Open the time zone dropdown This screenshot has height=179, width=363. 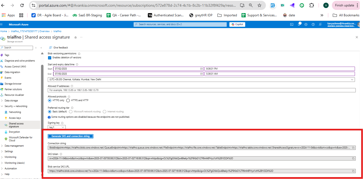pos(201,79)
